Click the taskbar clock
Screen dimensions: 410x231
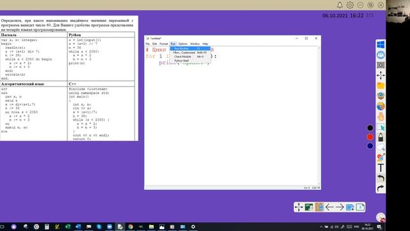click(x=367, y=227)
